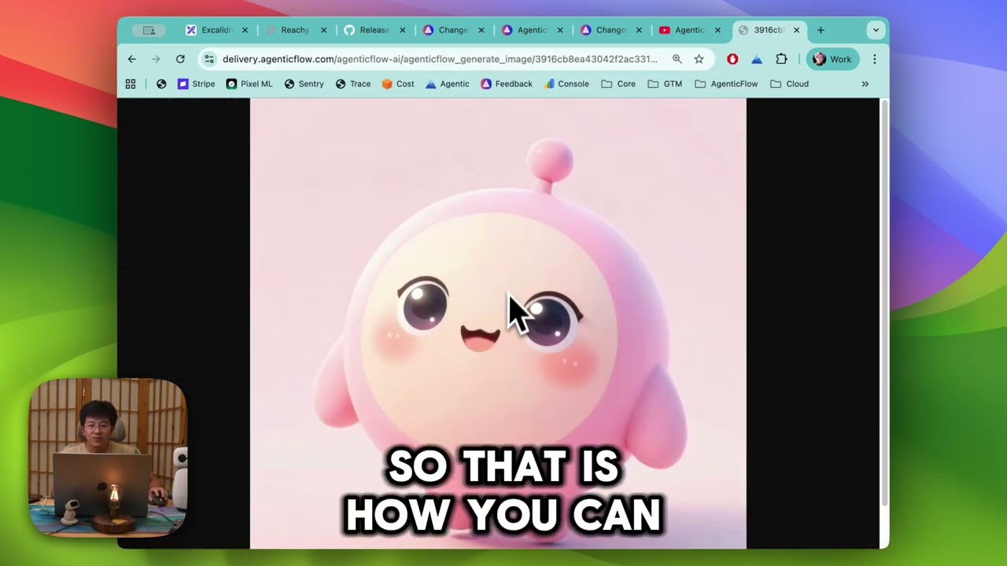Click the forward navigation arrow
This screenshot has width=1007, height=566.
click(156, 59)
